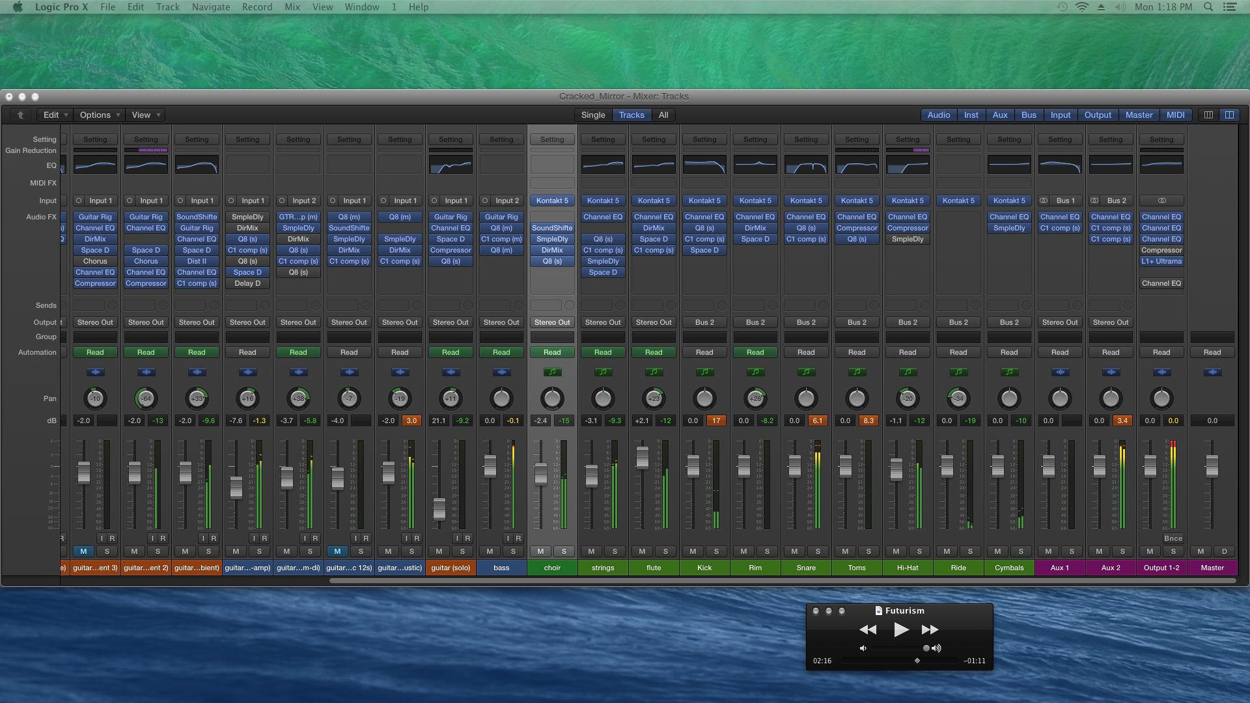The height and width of the screenshot is (703, 1250).
Task: Play the Futurism track
Action: click(x=901, y=629)
